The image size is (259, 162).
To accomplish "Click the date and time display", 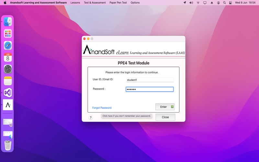I will [245, 3].
